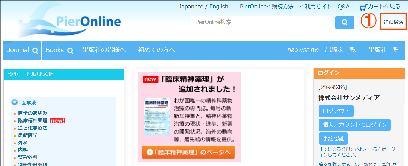408x166 pixels.
Task: Open the Journal menu item
Action: tap(22, 51)
